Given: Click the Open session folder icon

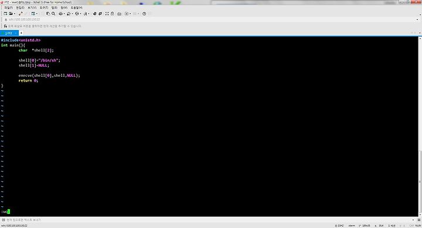Looking at the screenshot, I should (11, 13).
